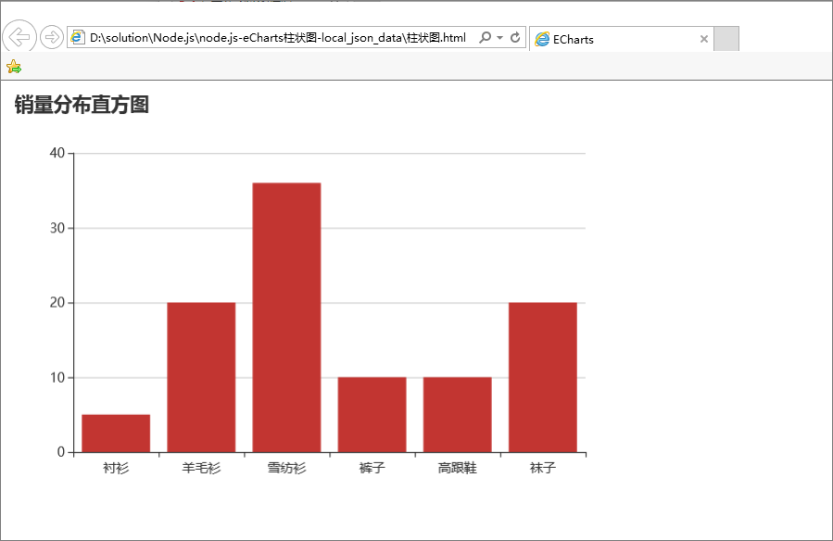The width and height of the screenshot is (833, 541).
Task: Open the address bar dropdown arrow
Action: (x=500, y=38)
